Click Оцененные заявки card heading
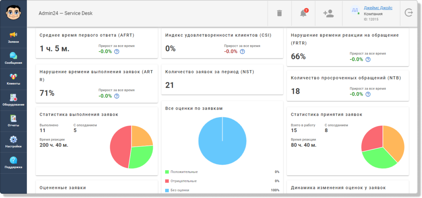Image resolution: width=422 pixels, height=198 pixels. point(63,188)
